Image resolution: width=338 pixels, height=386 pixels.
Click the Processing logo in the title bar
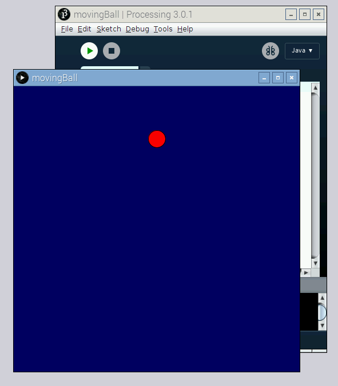click(x=64, y=14)
